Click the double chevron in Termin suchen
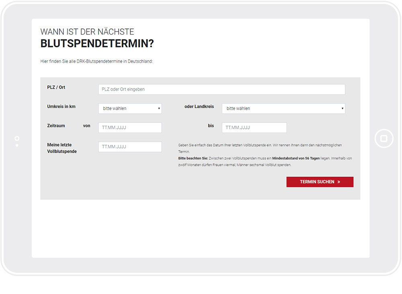 [338, 182]
